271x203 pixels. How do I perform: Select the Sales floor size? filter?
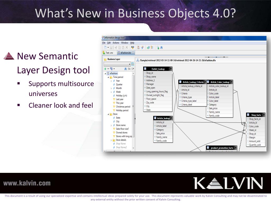(x=122, y=129)
